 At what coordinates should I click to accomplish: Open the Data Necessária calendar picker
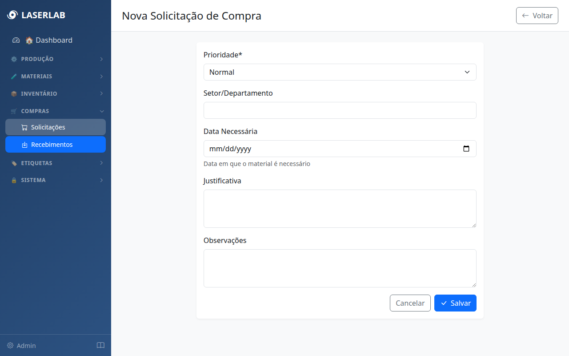466,149
